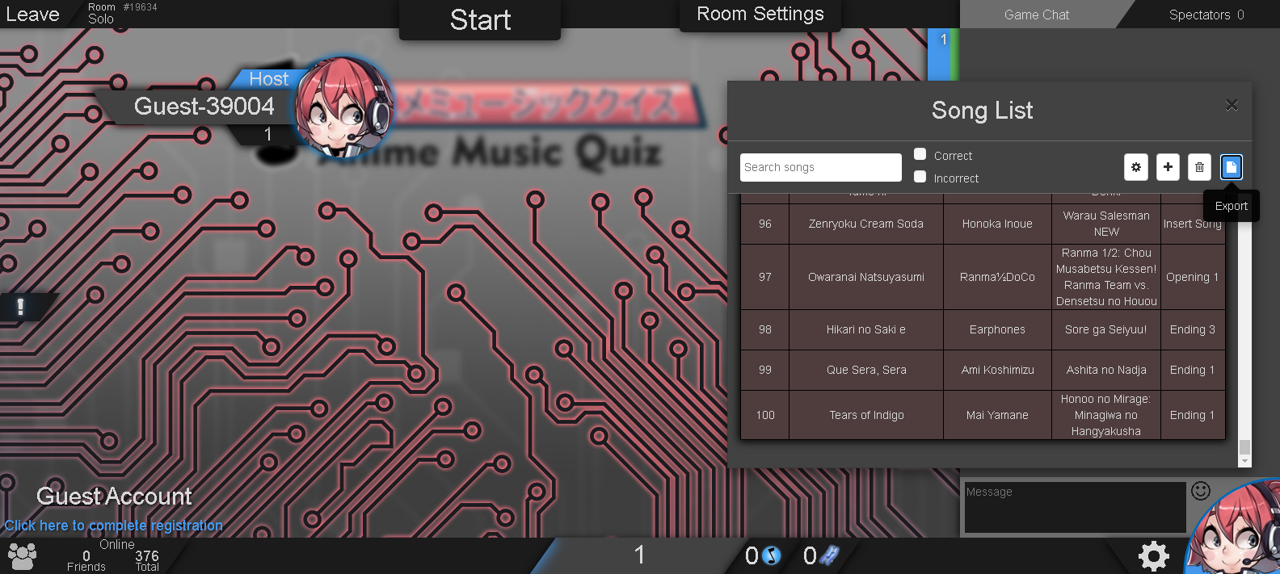Click artist Honoka Inoue
The image size is (1280, 574).
997,224
